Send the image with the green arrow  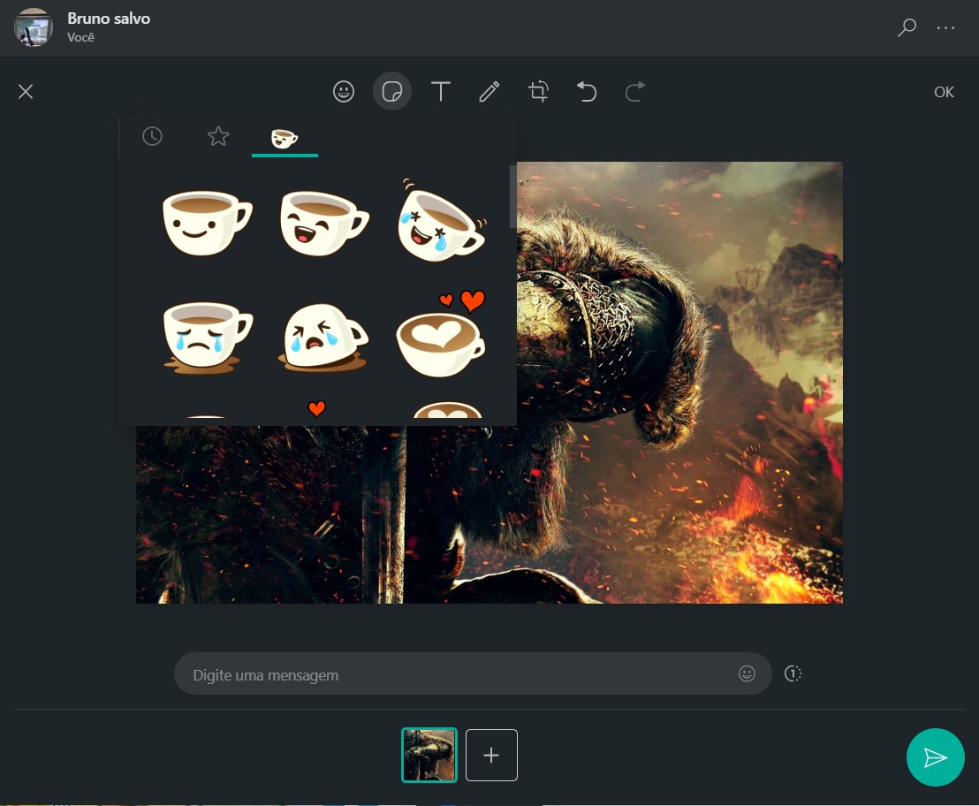[935, 757]
